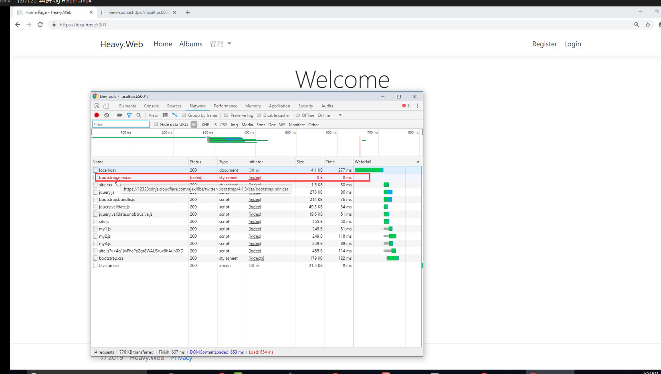Select checkbox beside jquery.js request
The width and height of the screenshot is (661, 374).
tap(95, 192)
